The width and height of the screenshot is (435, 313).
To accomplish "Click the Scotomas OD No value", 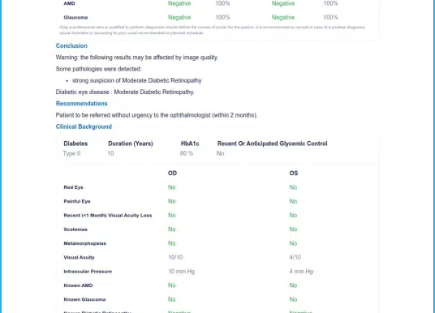I will tap(172, 229).
